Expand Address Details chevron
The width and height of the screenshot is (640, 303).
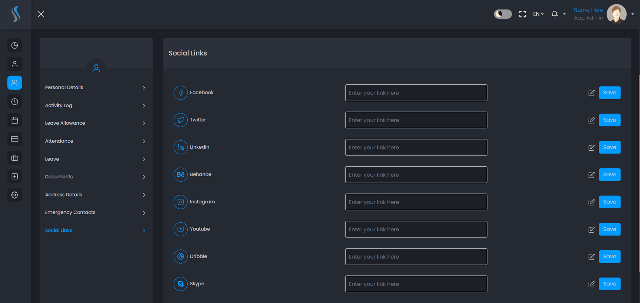point(144,195)
